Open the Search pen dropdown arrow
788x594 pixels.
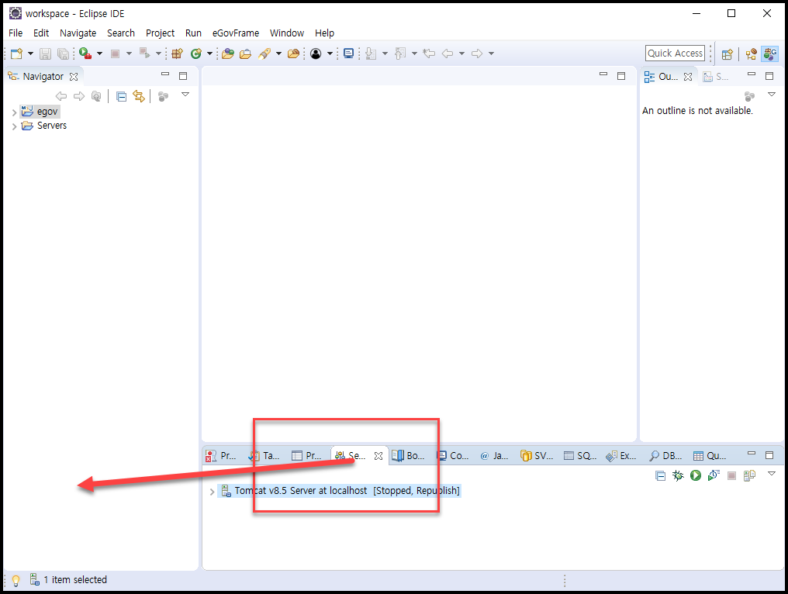coord(278,54)
